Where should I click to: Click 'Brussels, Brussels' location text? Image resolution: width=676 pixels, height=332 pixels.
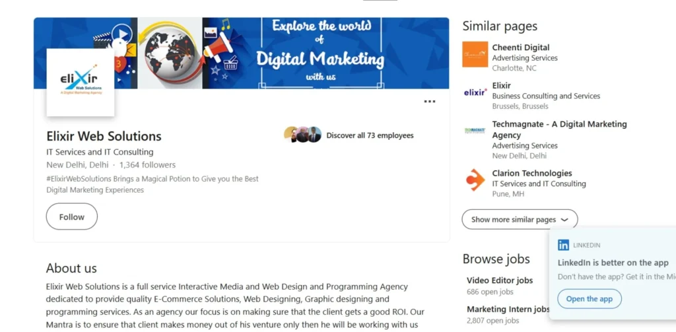coord(520,106)
